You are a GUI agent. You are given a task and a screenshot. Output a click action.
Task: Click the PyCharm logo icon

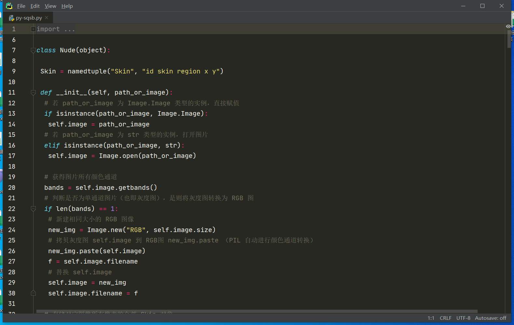tap(9, 6)
